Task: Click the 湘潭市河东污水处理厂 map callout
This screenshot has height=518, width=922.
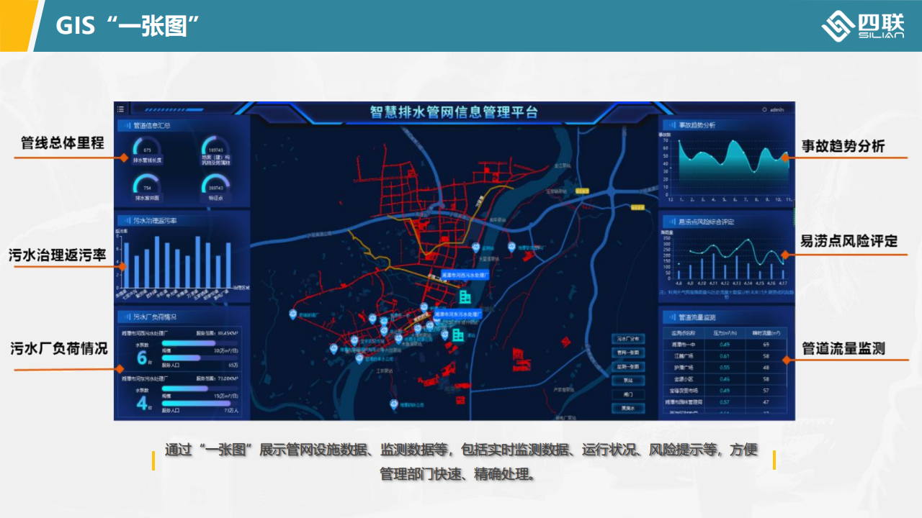Action: [458, 314]
